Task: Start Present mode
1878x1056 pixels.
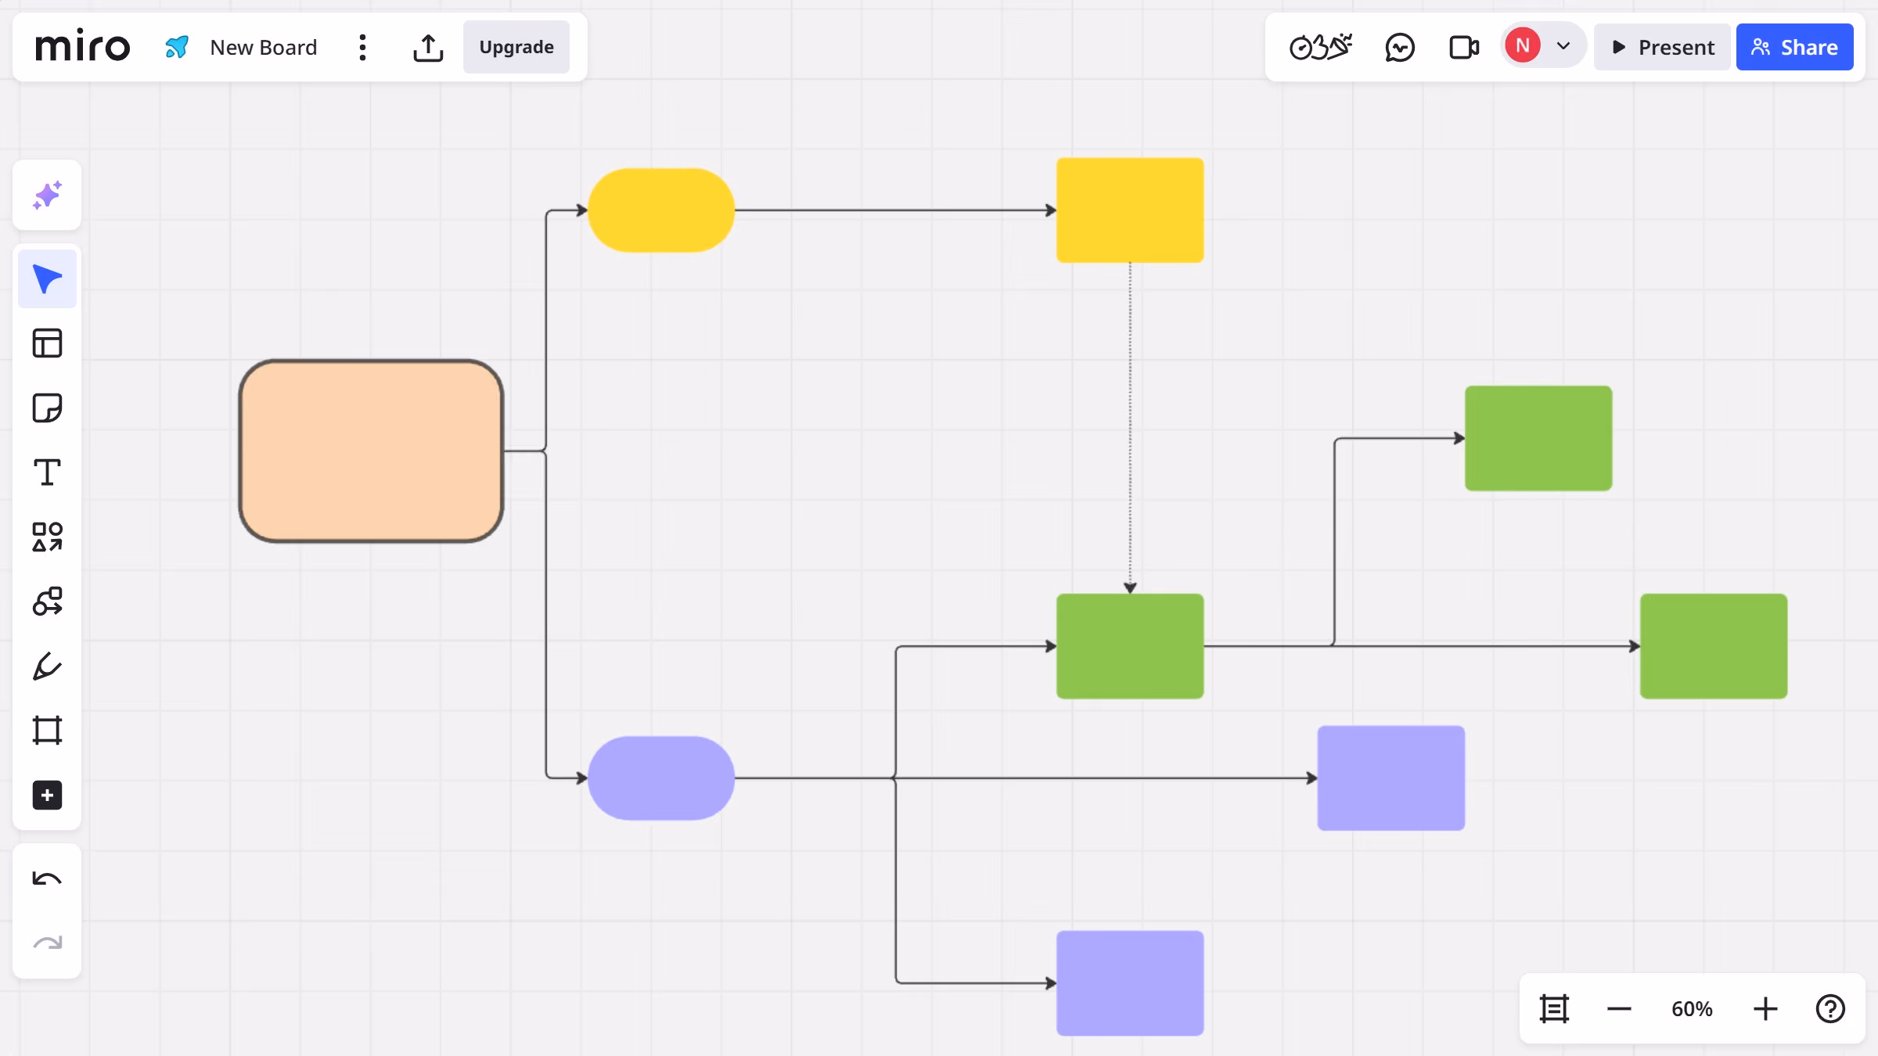Action: point(1662,47)
